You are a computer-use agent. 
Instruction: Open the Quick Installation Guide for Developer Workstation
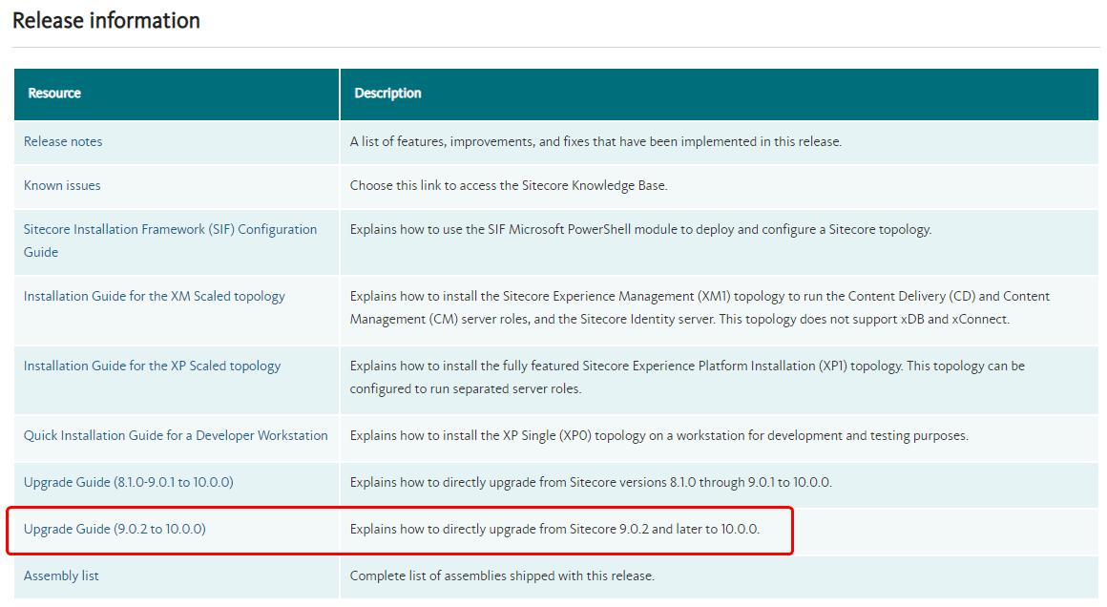(177, 435)
